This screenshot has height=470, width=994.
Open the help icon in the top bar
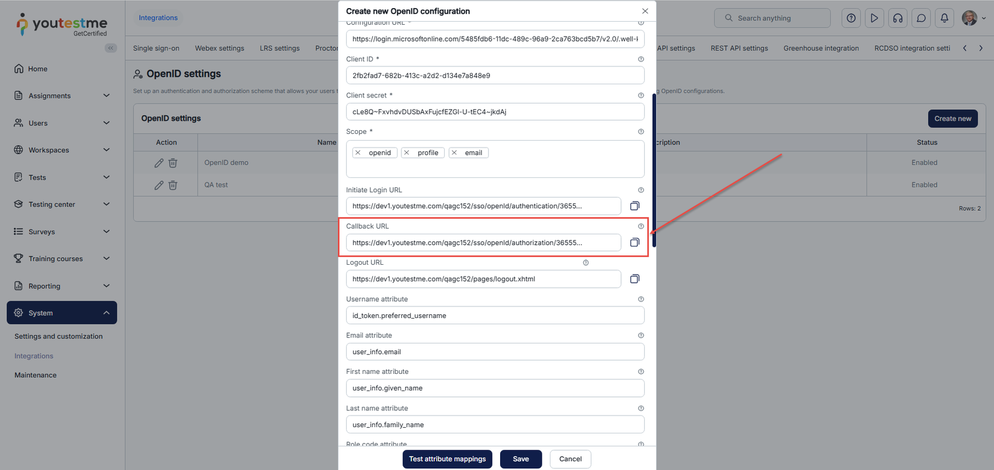tap(851, 18)
